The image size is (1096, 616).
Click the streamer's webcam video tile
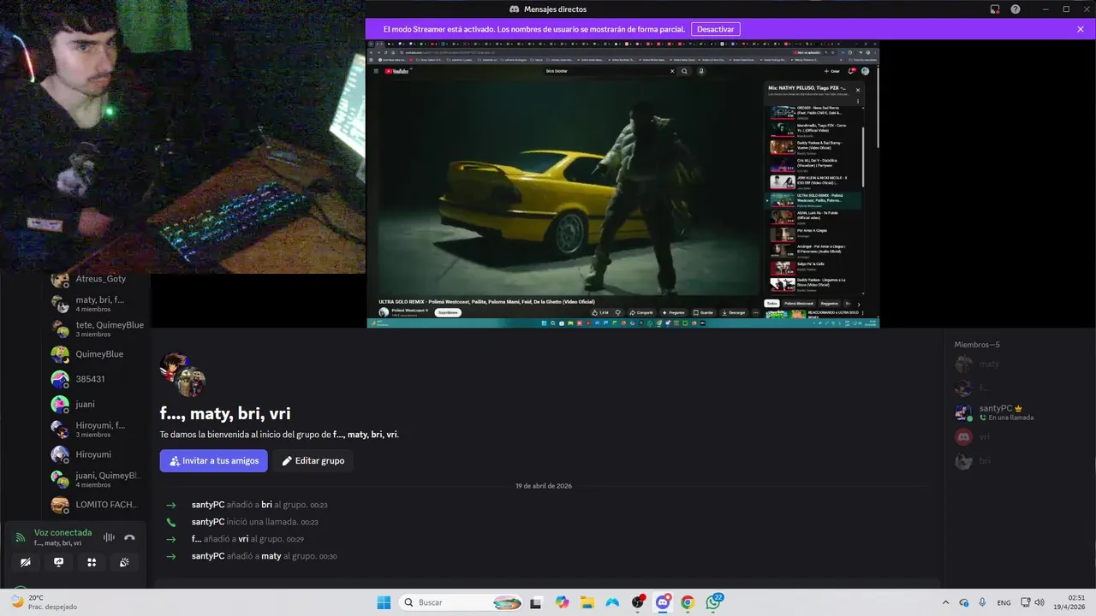coord(182,137)
